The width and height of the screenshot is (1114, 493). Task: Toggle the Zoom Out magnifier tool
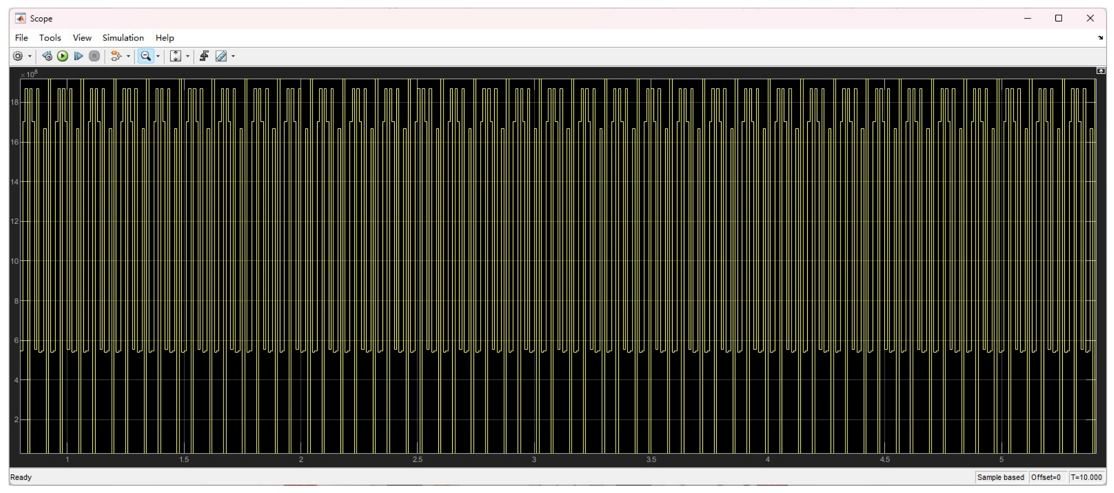coord(146,56)
